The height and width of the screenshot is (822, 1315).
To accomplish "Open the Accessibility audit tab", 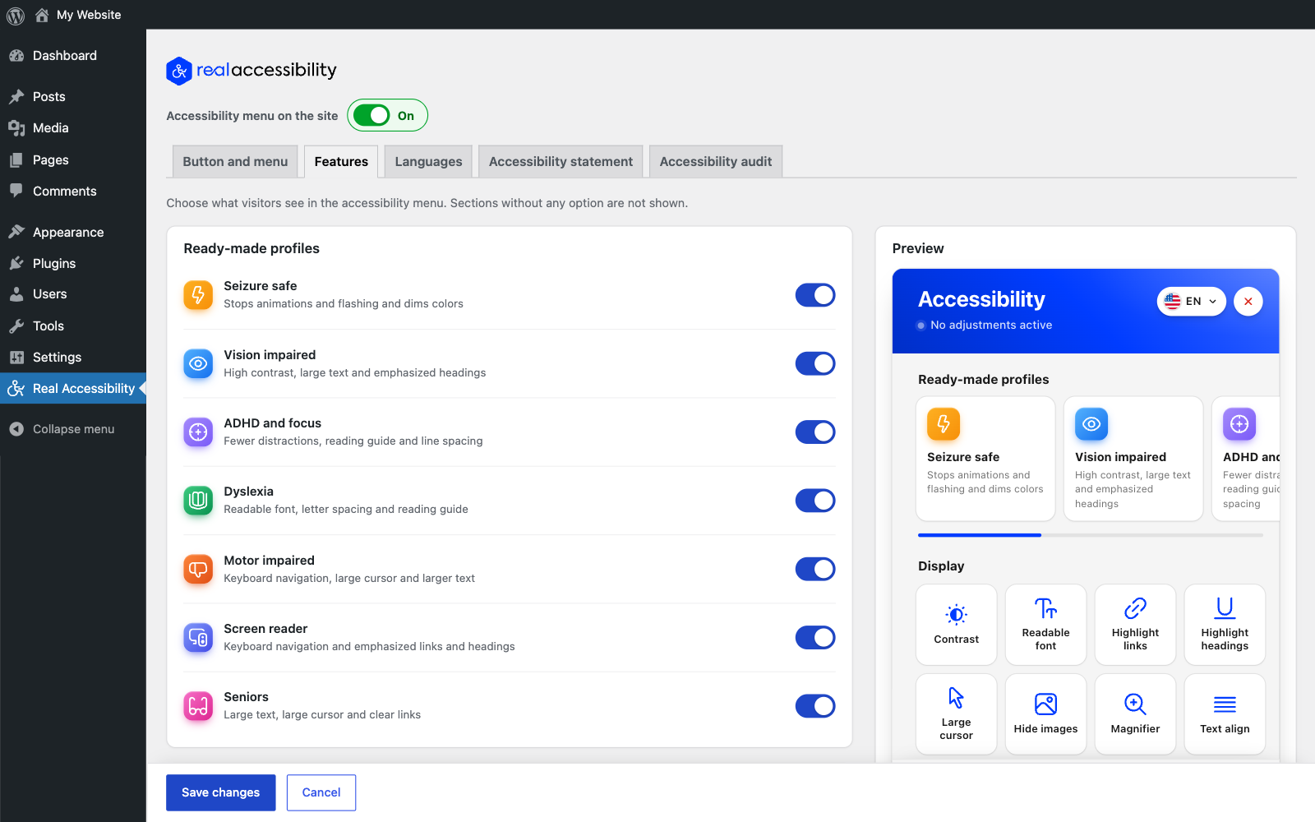I will (x=716, y=162).
